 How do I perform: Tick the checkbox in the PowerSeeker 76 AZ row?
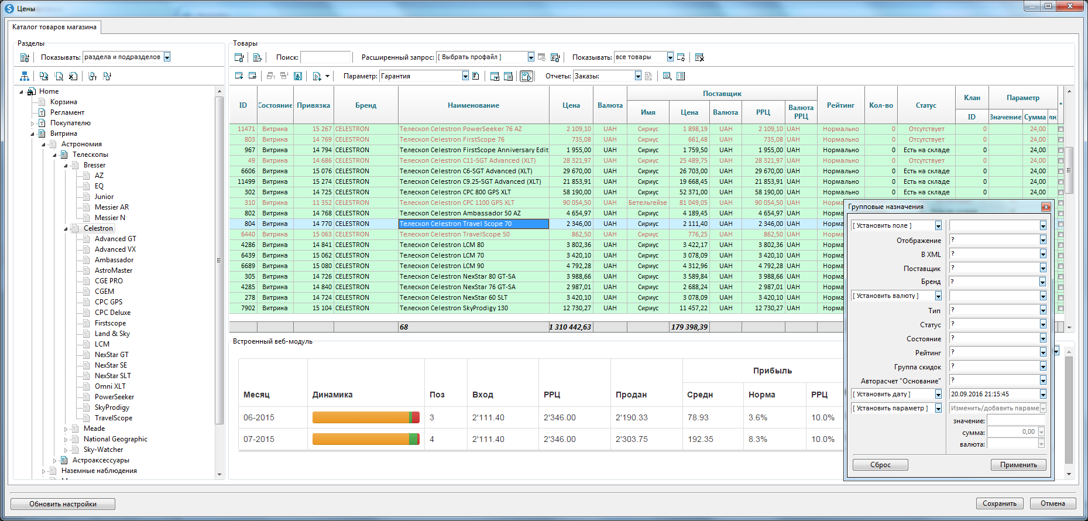pos(1060,129)
